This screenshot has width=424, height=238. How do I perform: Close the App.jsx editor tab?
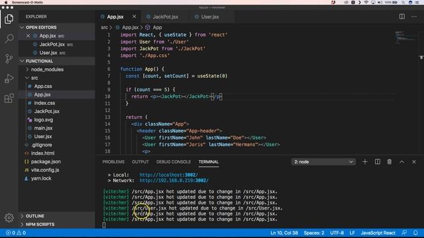click(x=134, y=17)
